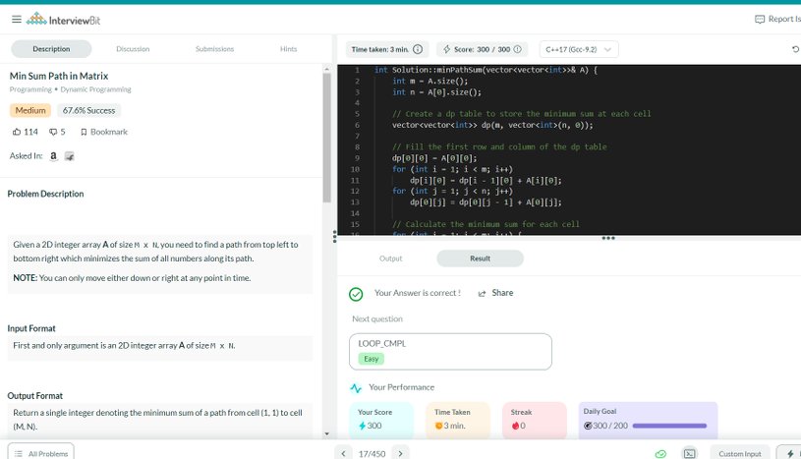Click the description panel scrollbar thumb
The height and width of the screenshot is (459, 801).
coord(327,138)
